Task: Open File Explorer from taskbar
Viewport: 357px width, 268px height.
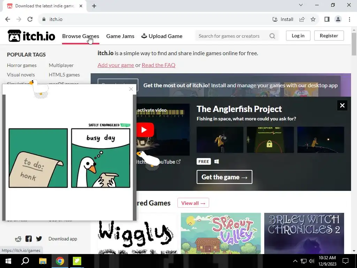Action: click(x=43, y=261)
